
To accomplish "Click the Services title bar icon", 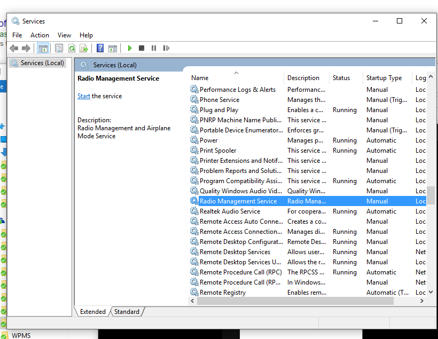I will click(15, 21).
